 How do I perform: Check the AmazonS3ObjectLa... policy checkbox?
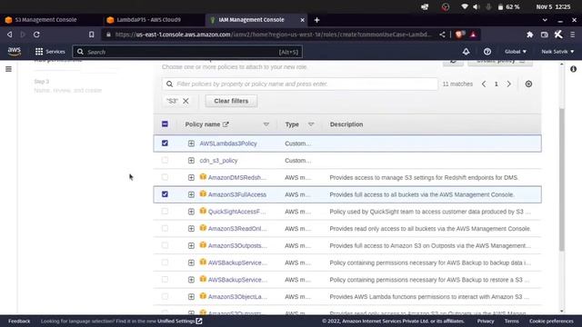[x=165, y=297]
